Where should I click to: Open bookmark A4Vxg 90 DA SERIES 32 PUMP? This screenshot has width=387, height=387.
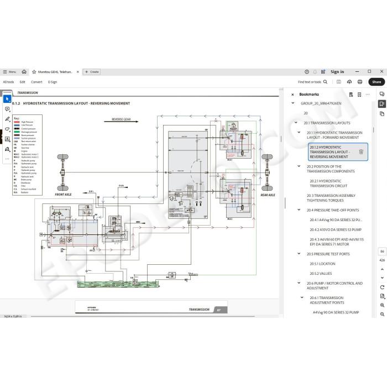(336, 312)
